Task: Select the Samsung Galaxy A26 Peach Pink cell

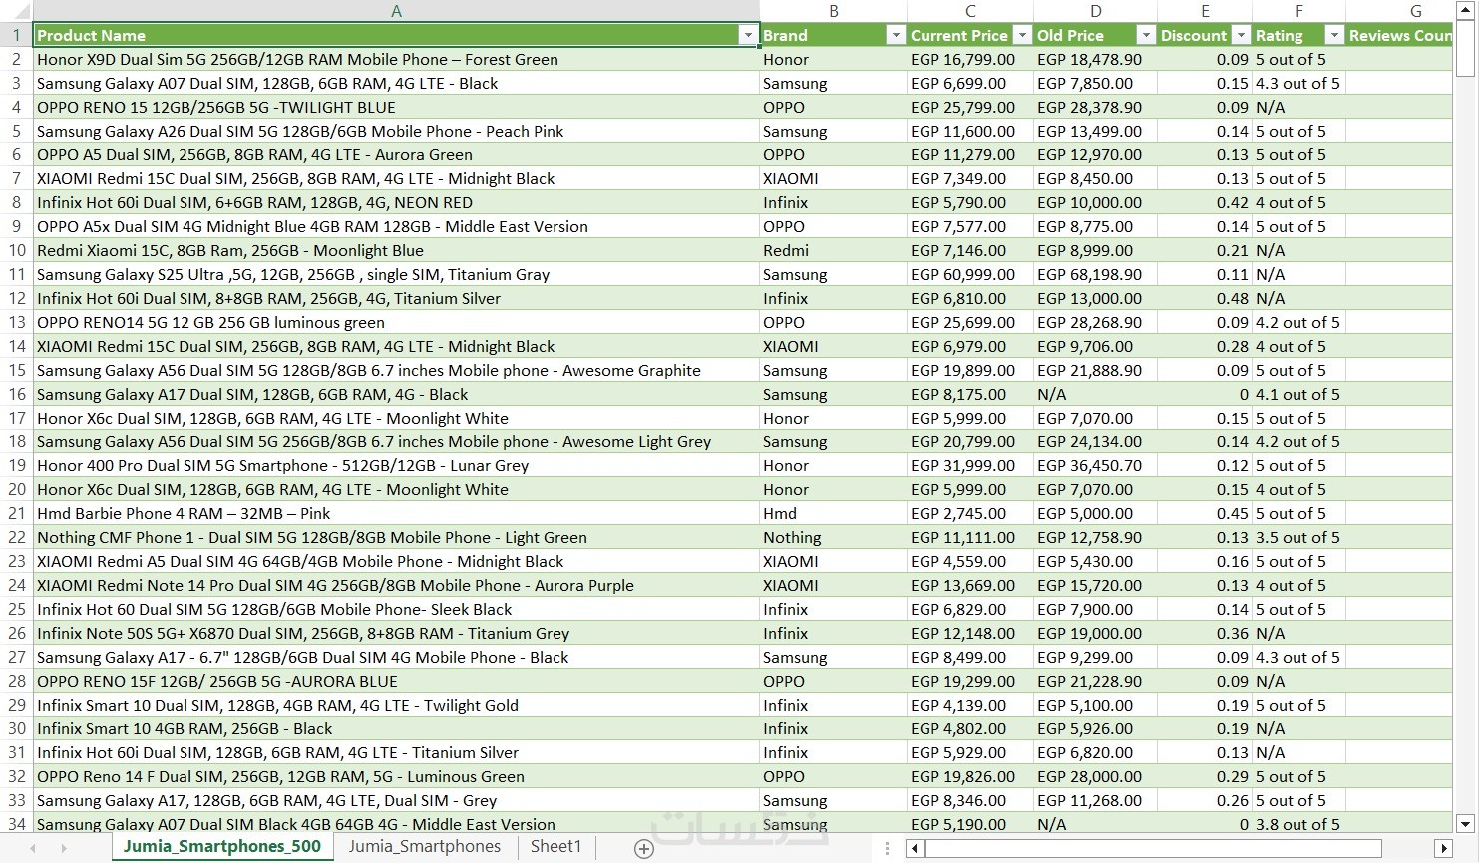Action: click(396, 131)
